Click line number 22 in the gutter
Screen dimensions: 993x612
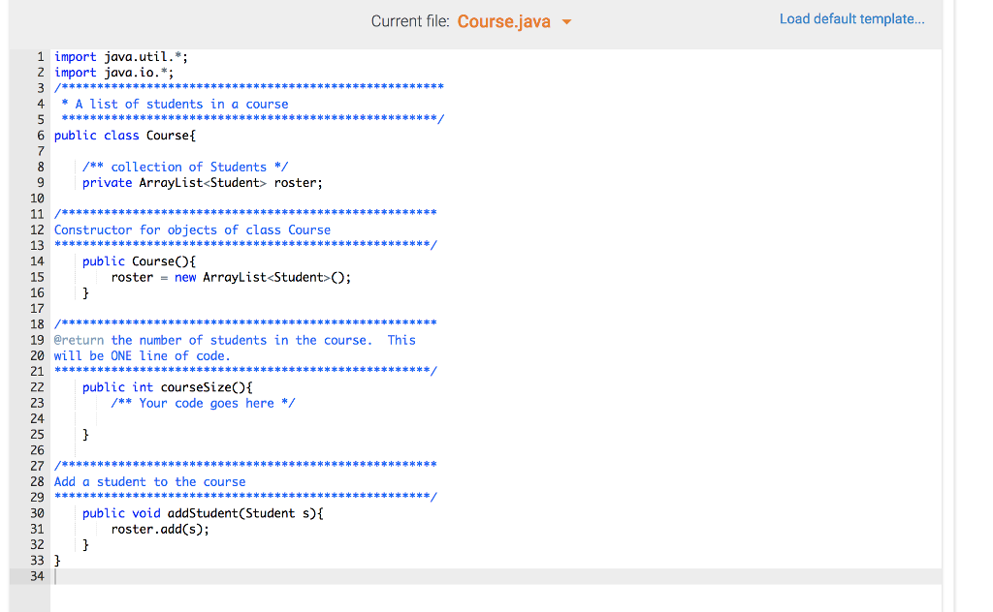coord(37,386)
